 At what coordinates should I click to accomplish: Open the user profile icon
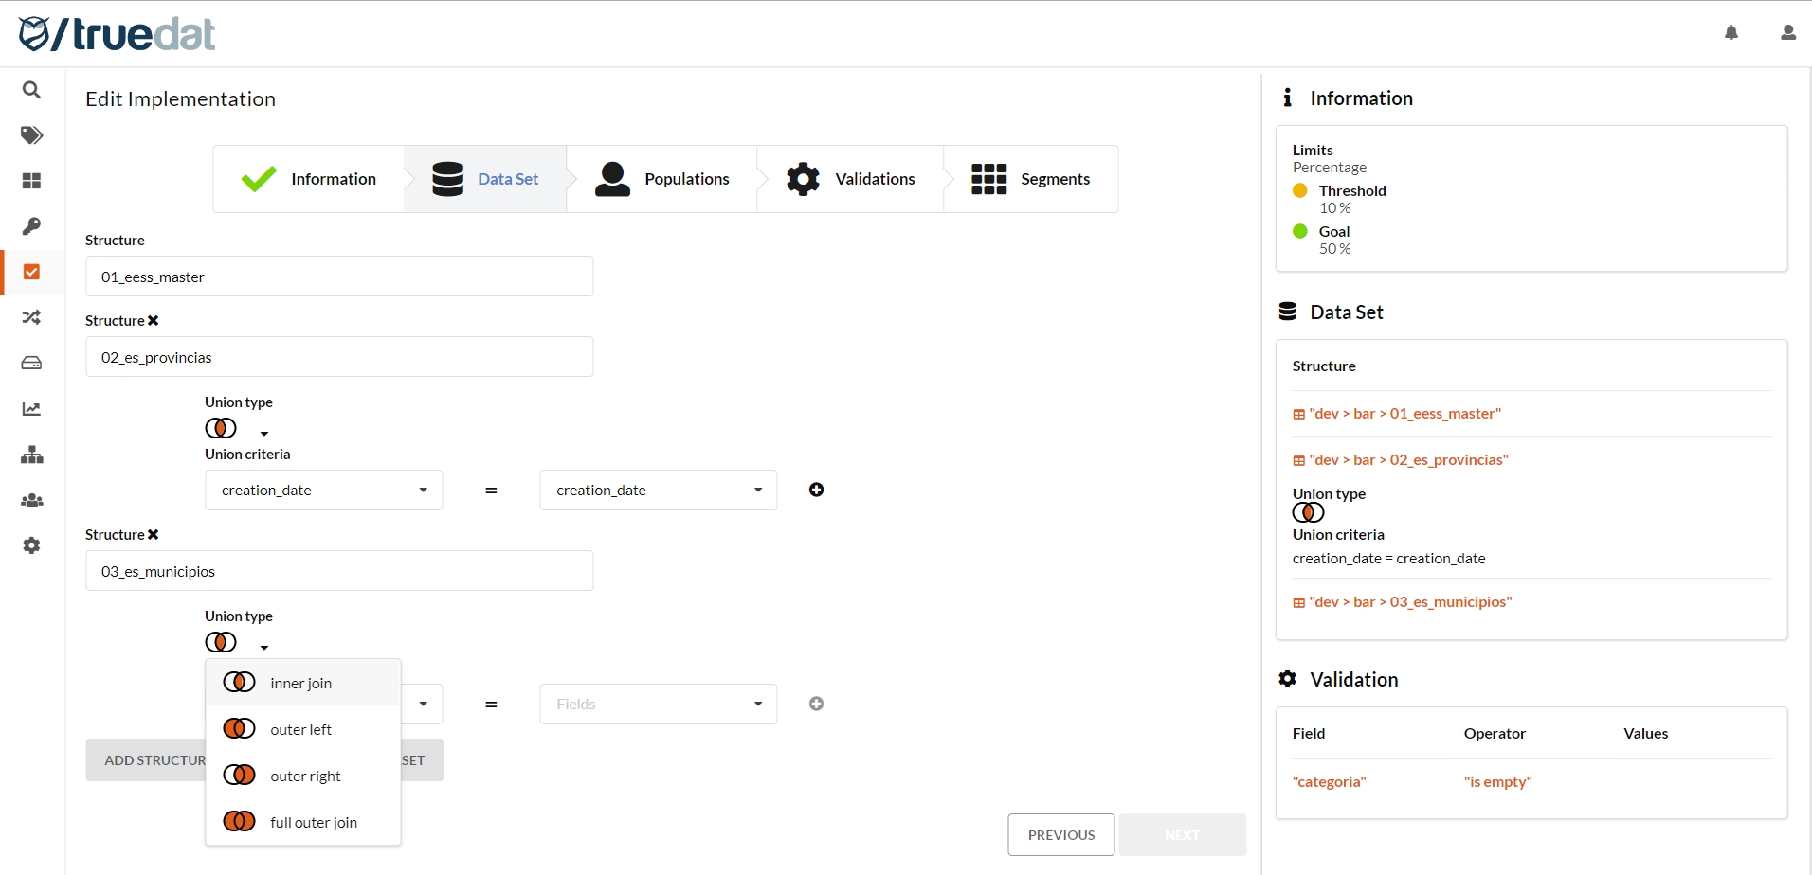pyautogui.click(x=1787, y=33)
